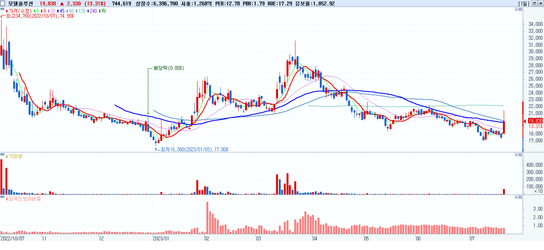Click the 3.00 foreign ownership axis label
Viewport: 544px width, 250px height.
point(537,209)
